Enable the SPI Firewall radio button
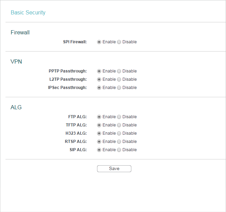Image resolution: width=226 pixels, height=212 pixels. coord(99,42)
